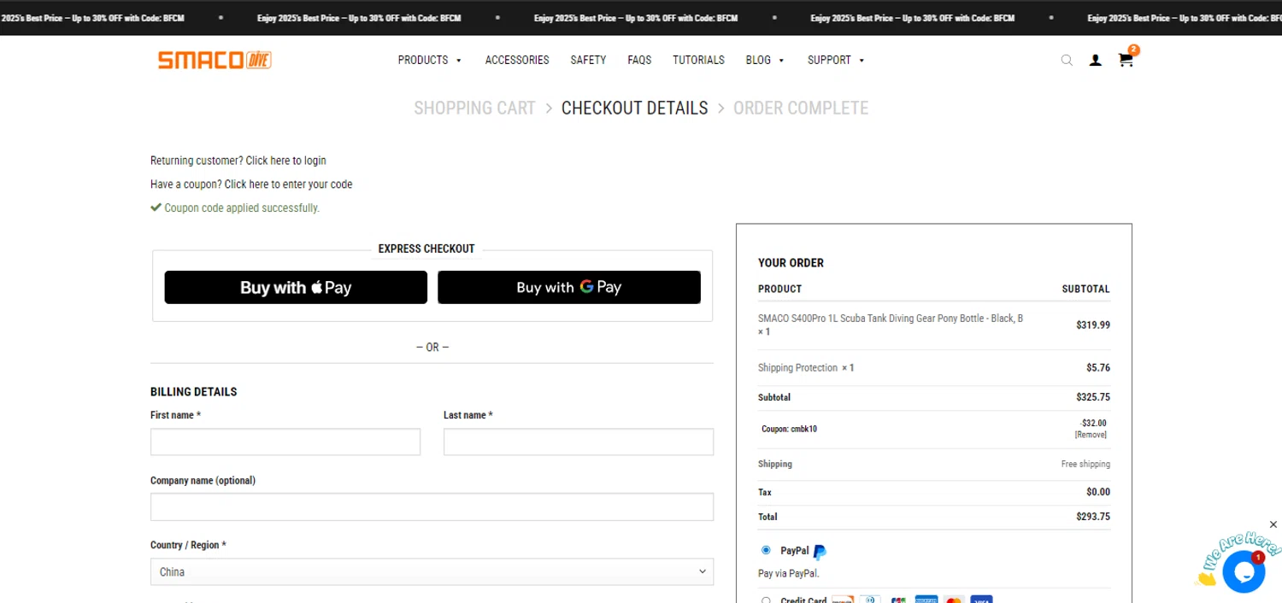Image resolution: width=1282 pixels, height=603 pixels.
Task: Open the user account icon
Action: pyautogui.click(x=1095, y=61)
